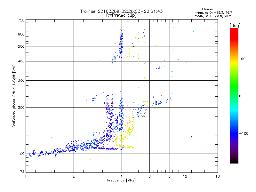Click the 'mean, sd,X: 85.8, 20.2' line
Image resolution: width=256 pixels, height=192 pixels.
[x=213, y=16]
